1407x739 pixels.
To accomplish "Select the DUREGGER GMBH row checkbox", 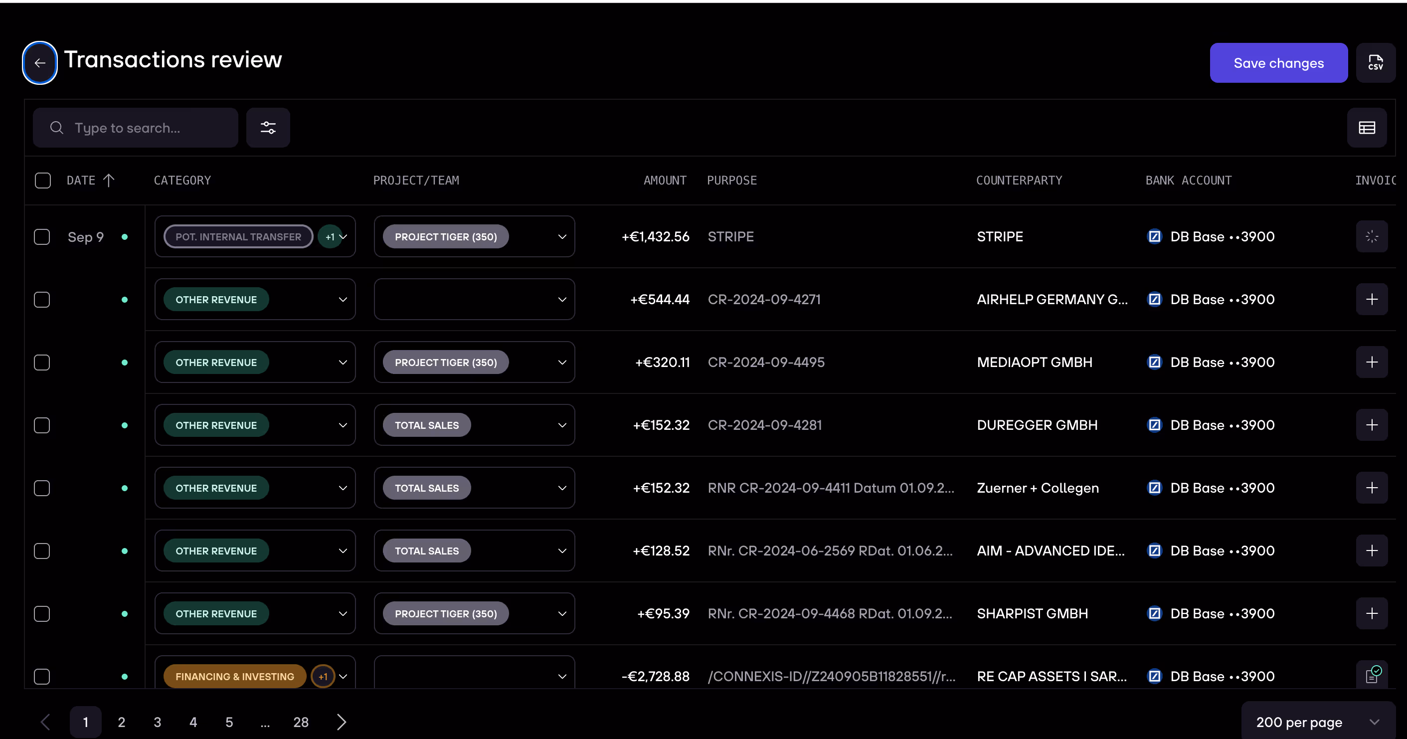I will point(42,425).
